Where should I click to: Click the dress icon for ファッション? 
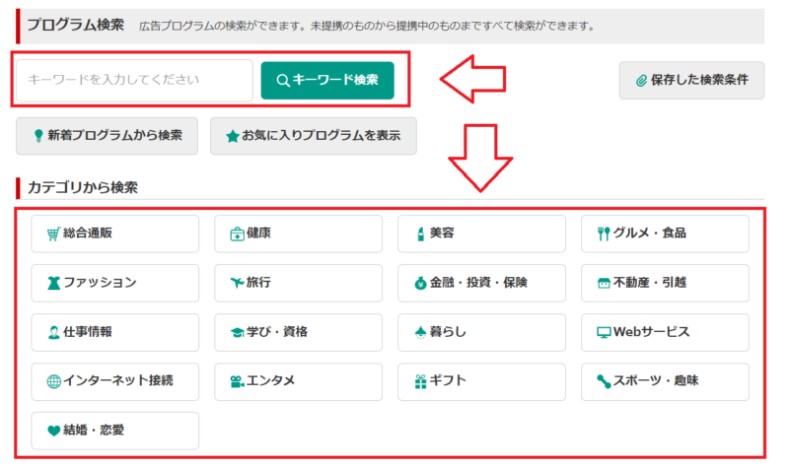pos(53,283)
